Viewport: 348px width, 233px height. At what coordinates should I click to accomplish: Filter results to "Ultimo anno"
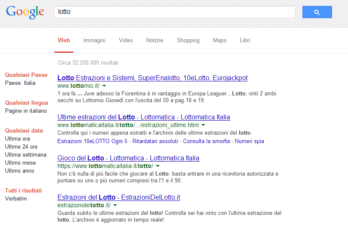(19, 171)
